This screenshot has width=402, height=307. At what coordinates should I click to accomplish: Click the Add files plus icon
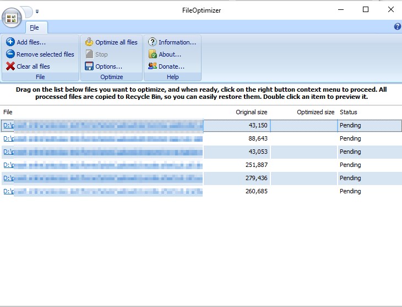pos(10,42)
